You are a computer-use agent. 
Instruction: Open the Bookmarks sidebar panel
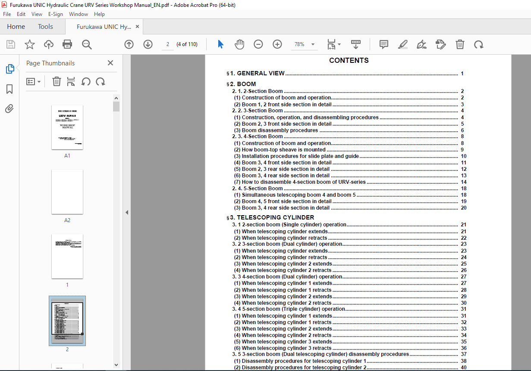click(x=9, y=89)
